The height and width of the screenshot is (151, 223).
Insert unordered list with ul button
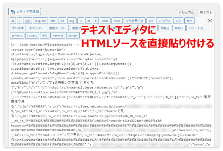click(81, 21)
